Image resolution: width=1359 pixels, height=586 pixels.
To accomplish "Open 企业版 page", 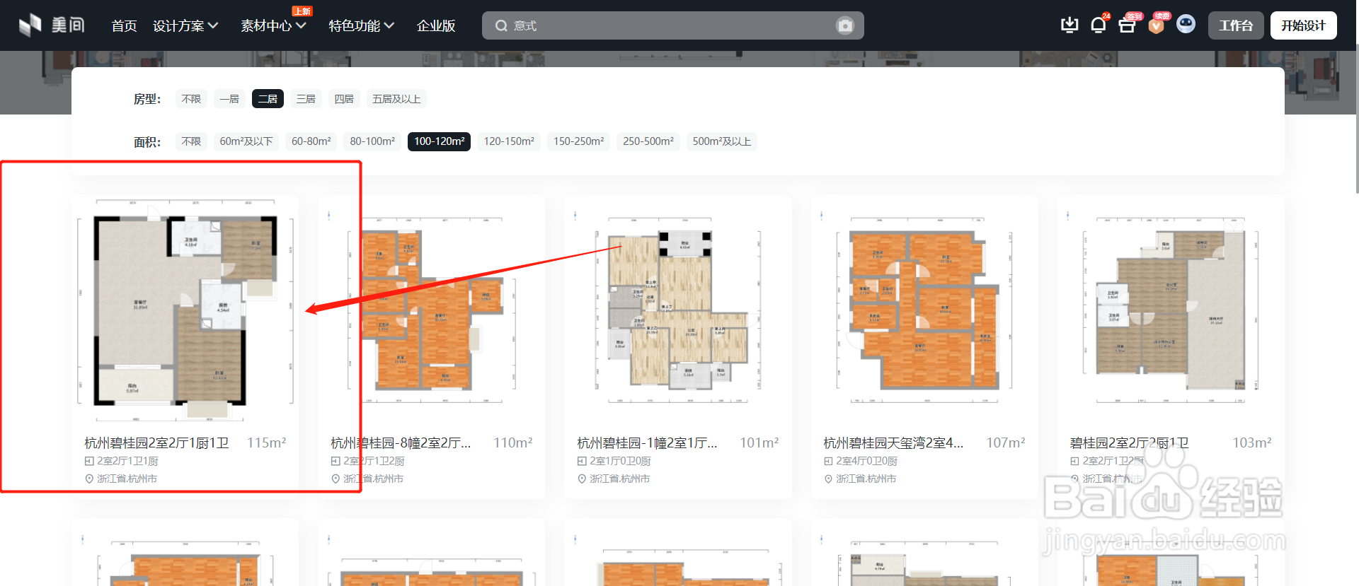I will tap(436, 25).
